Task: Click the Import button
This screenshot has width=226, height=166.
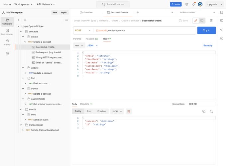Action: point(64,13)
